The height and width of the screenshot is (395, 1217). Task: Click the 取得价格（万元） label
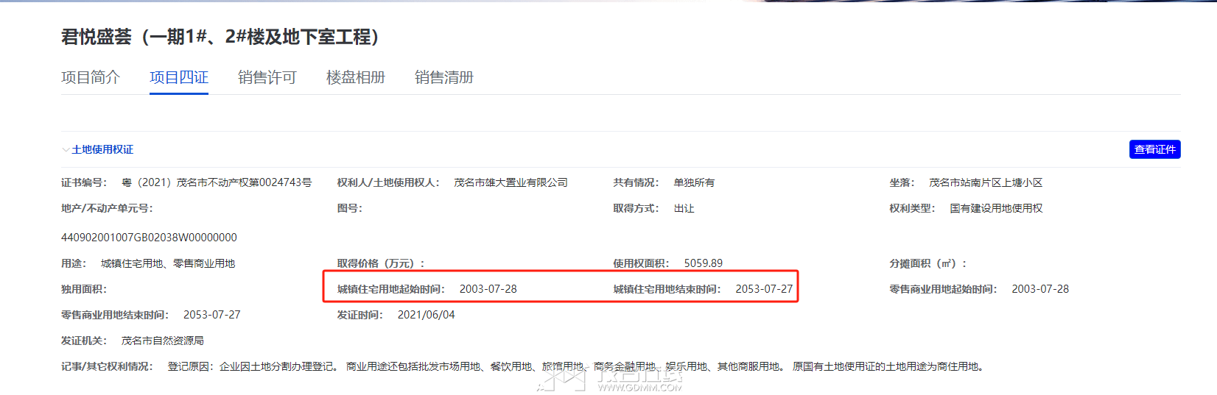[381, 263]
